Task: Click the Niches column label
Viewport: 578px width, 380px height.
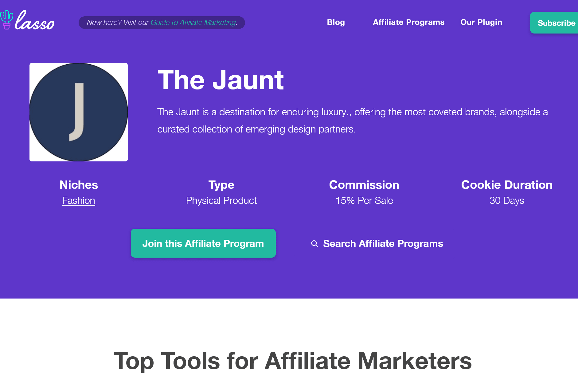Action: coord(79,185)
